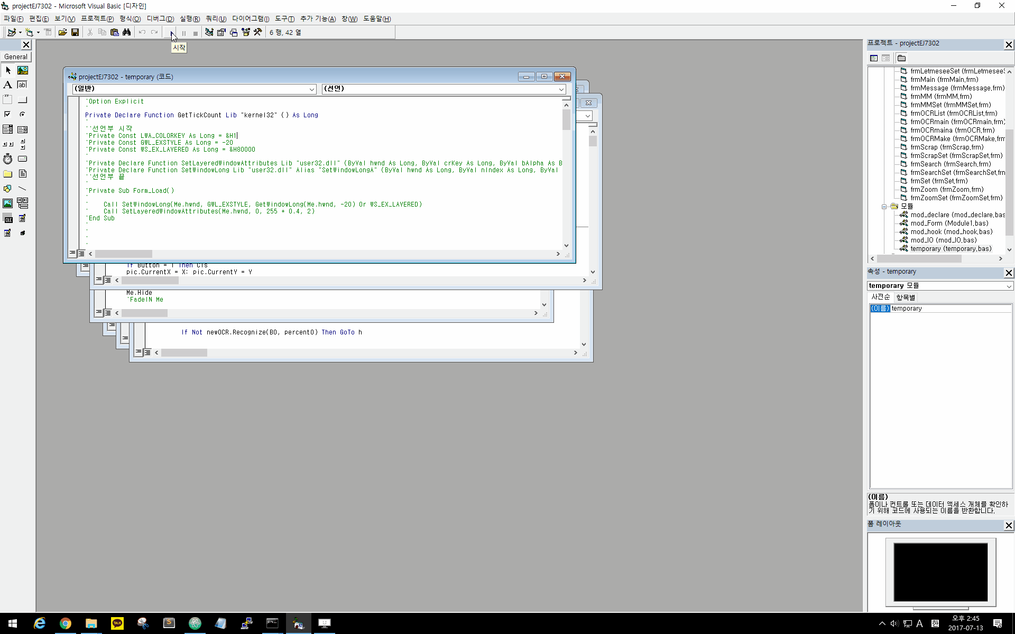1015x634 pixels.
Task: Click the Find binoculars icon
Action: pos(127,33)
